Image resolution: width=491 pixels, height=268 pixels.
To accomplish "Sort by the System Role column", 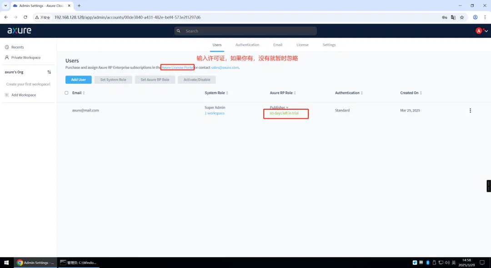I will (216, 93).
